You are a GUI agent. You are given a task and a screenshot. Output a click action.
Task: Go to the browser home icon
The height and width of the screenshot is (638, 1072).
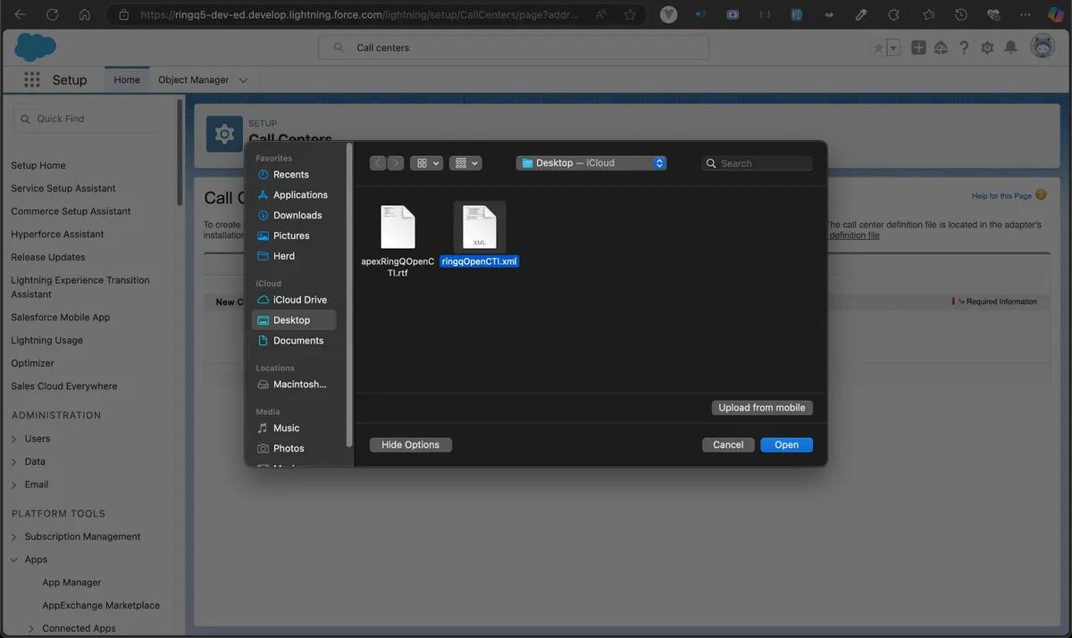click(x=84, y=14)
